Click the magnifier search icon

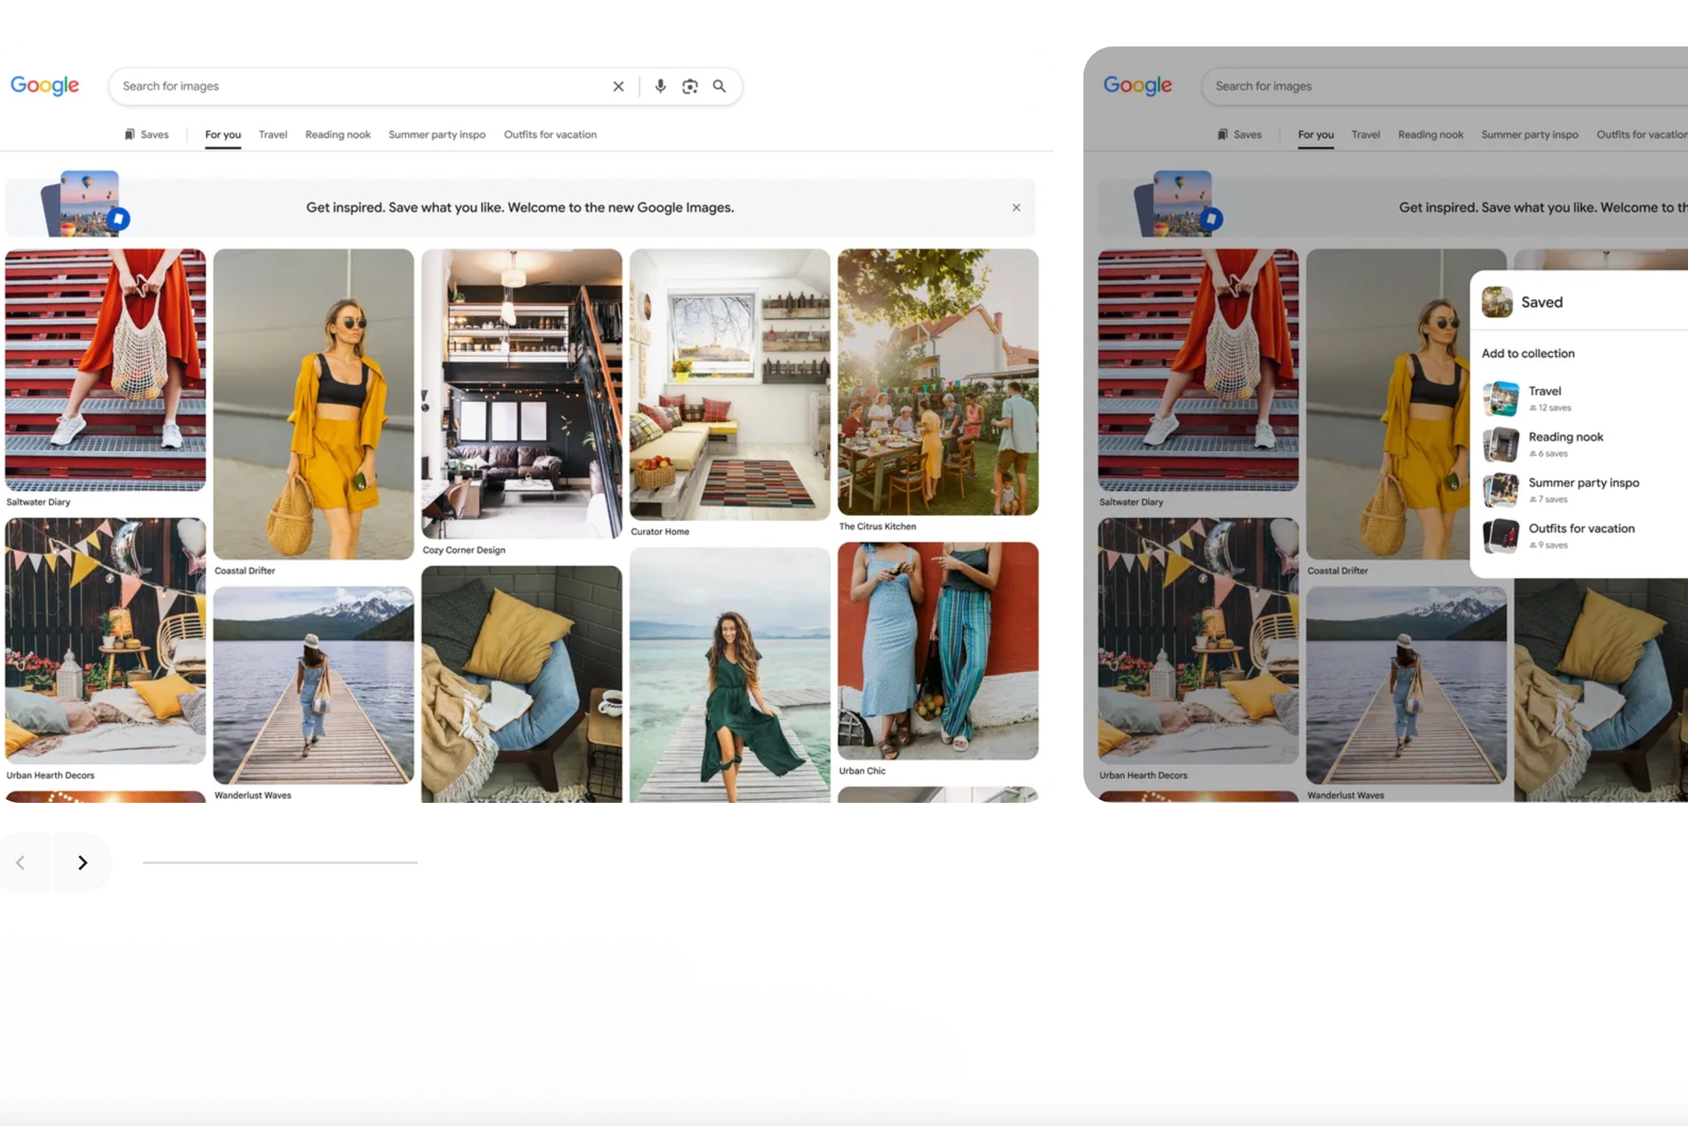[x=720, y=87]
